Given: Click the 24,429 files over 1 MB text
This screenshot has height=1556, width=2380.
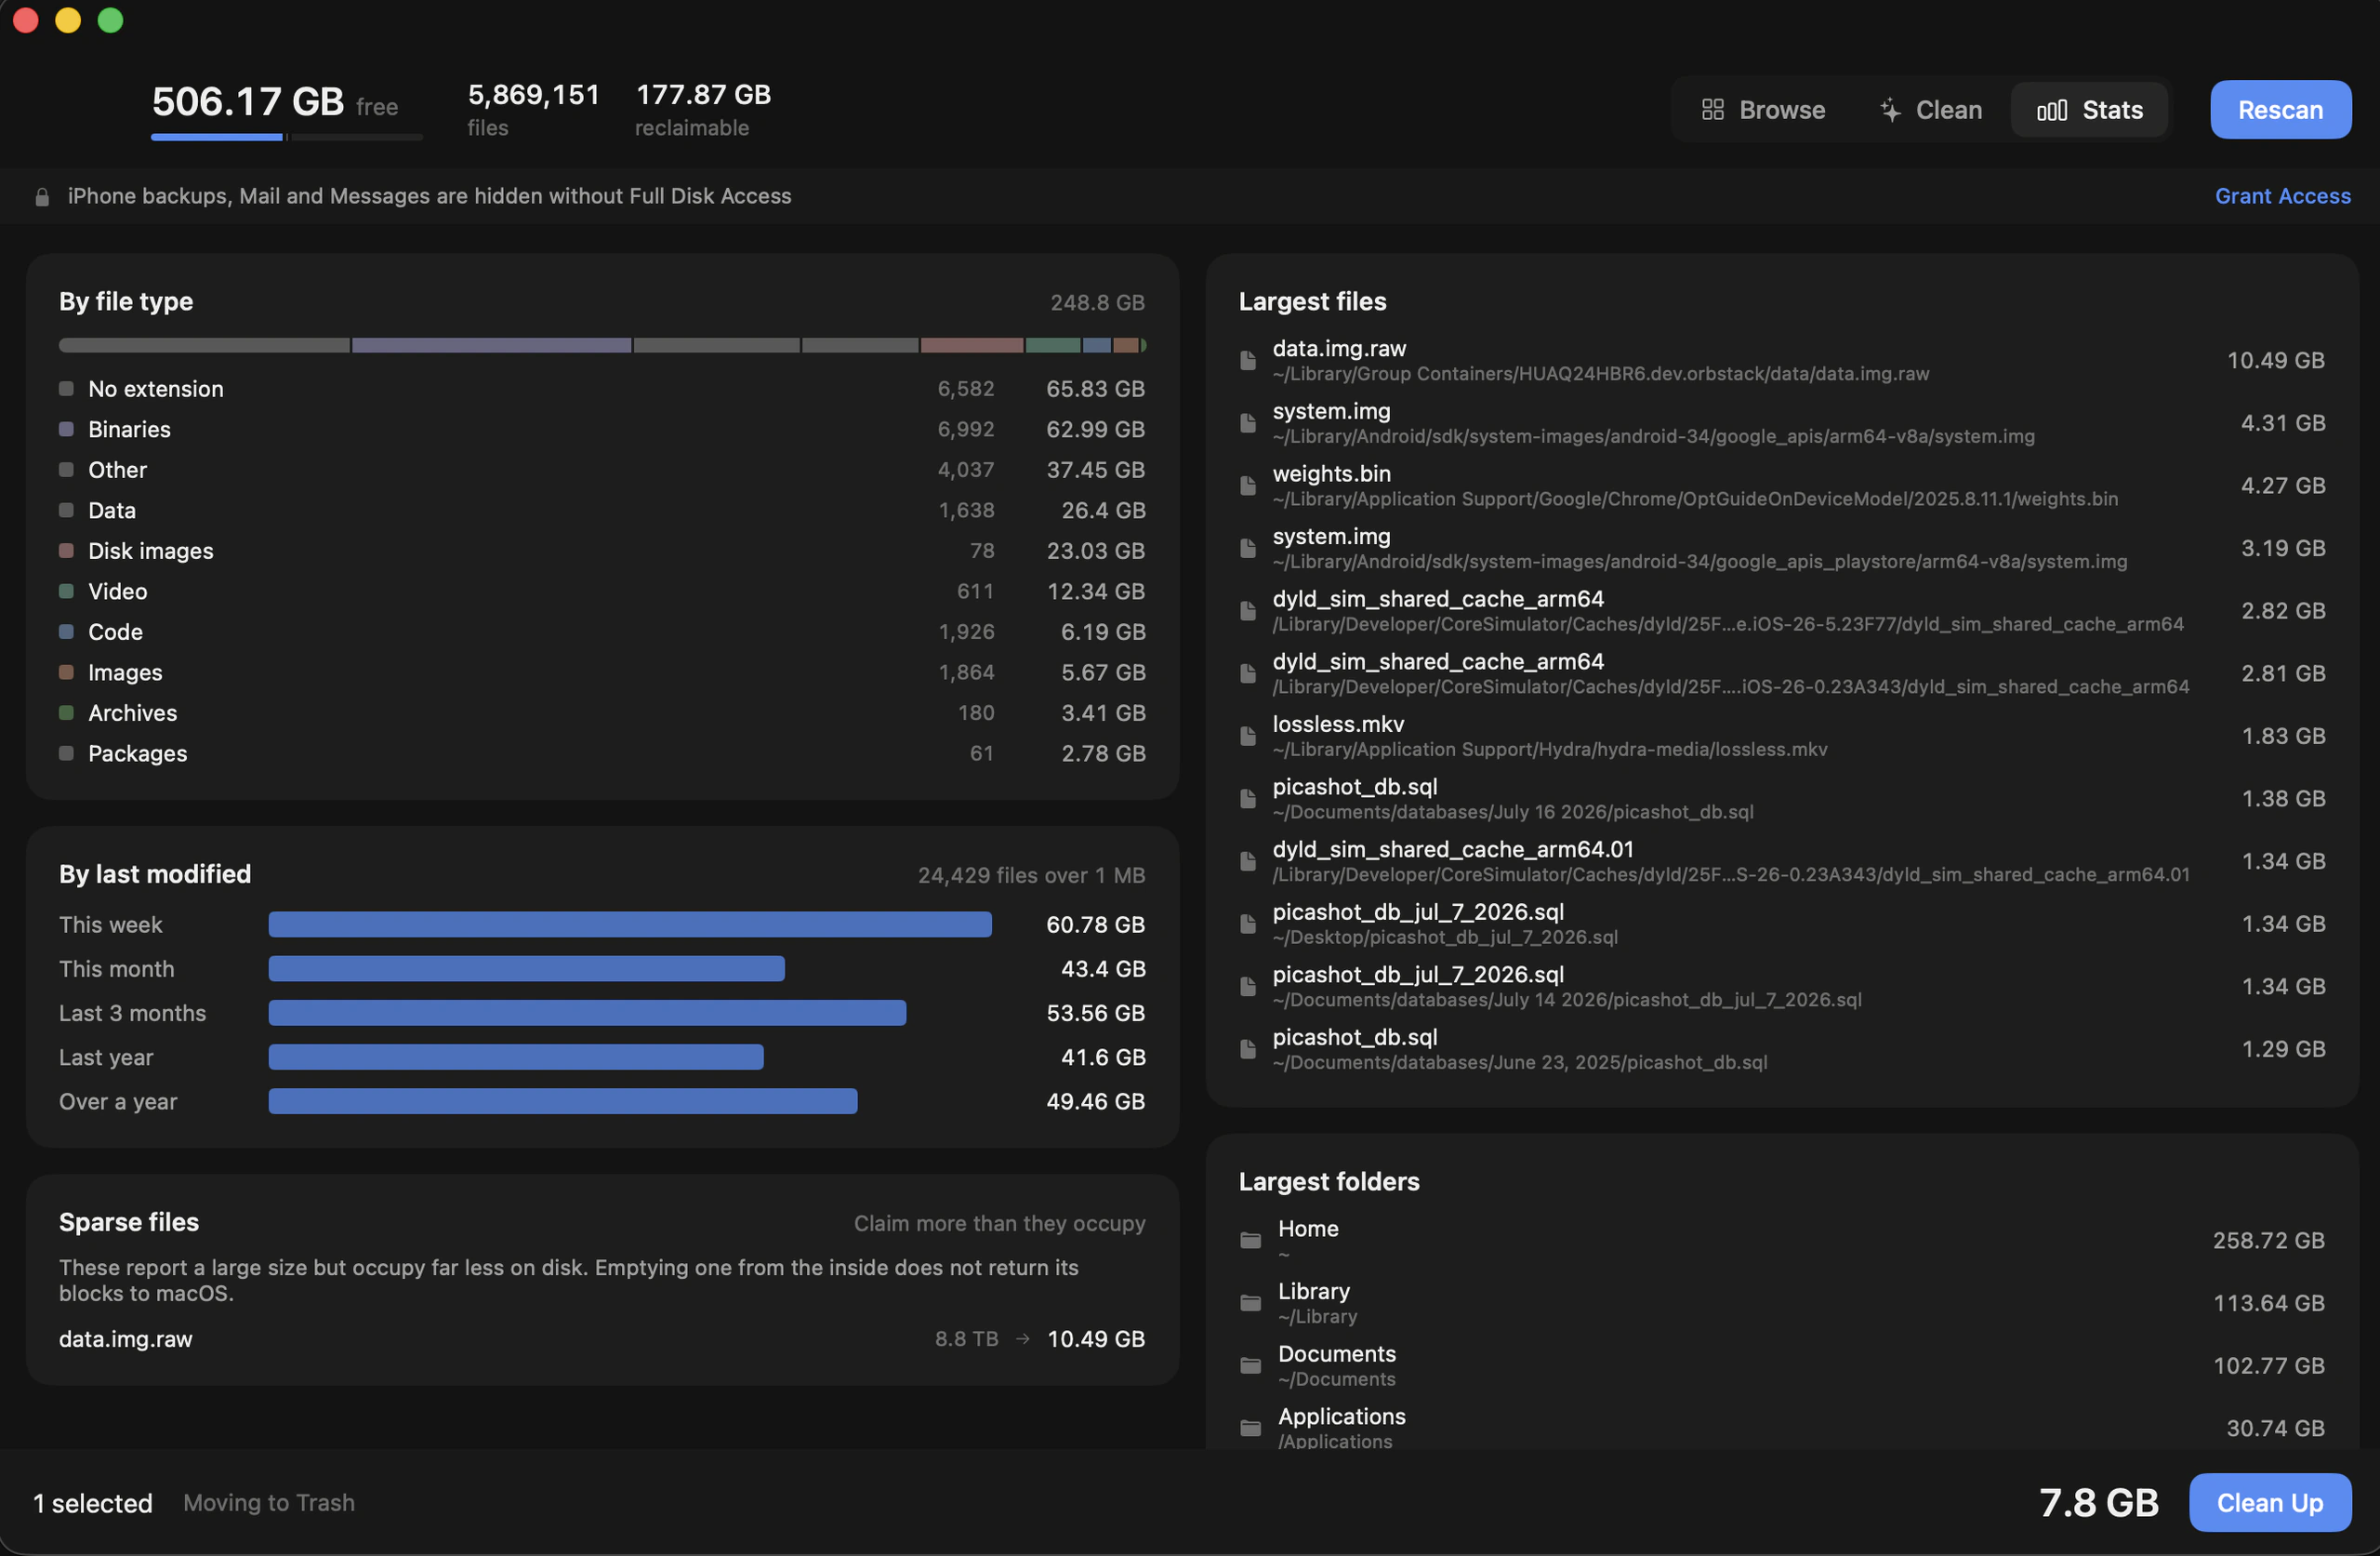Looking at the screenshot, I should [x=1031, y=875].
